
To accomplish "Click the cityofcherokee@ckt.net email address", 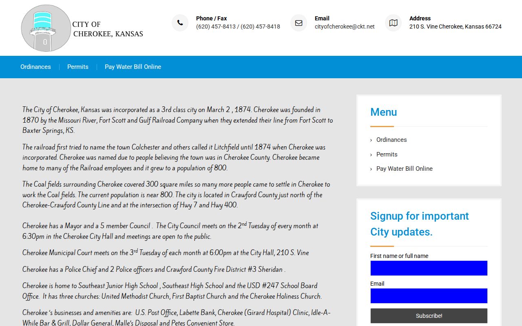I will (x=345, y=26).
